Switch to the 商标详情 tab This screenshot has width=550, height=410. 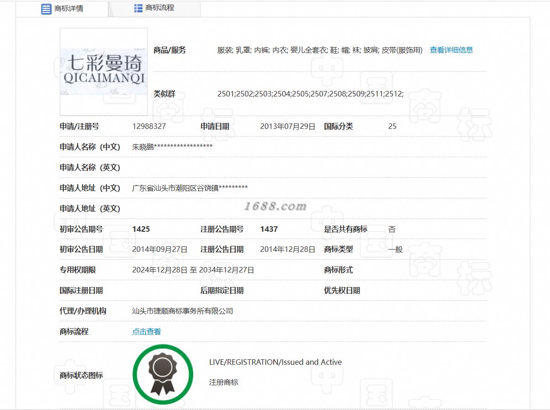pyautogui.click(x=62, y=9)
